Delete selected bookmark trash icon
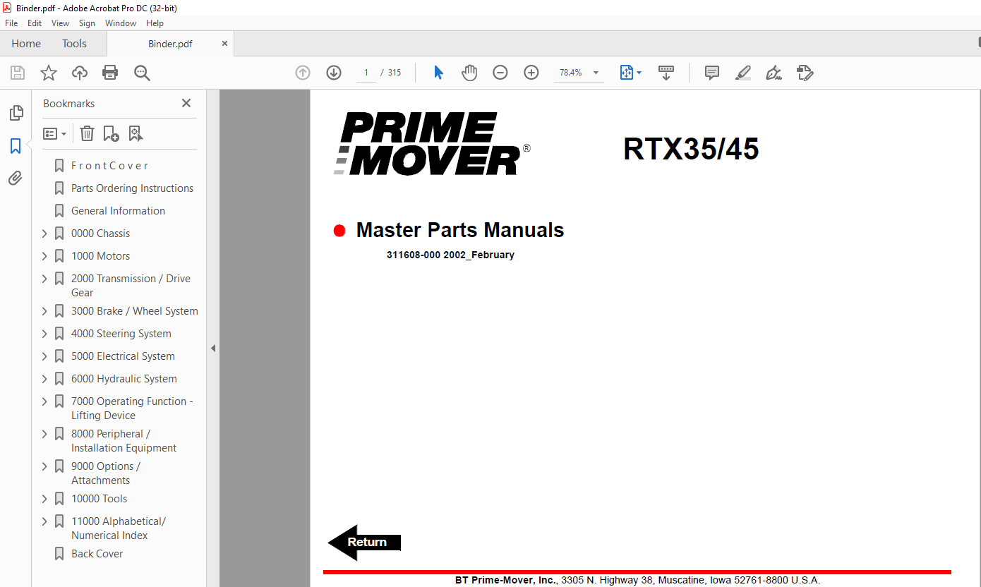Screen dimensions: 981x587 [x=87, y=133]
